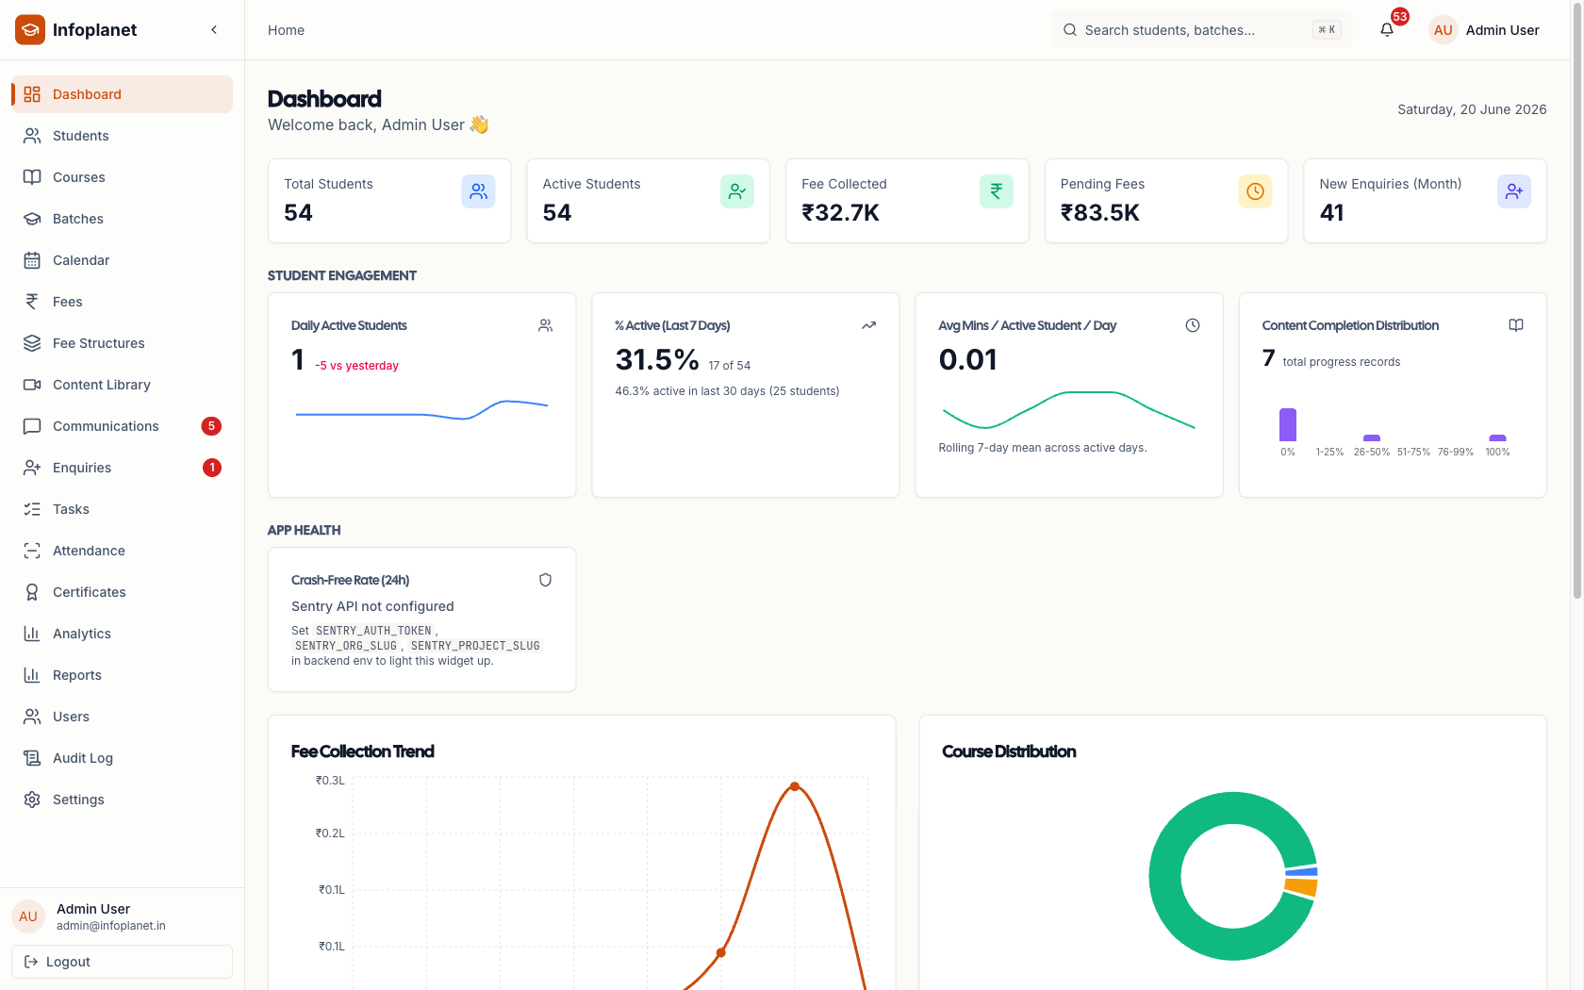Screen dimensions: 1584x990
Task: Open the Total Students card
Action: click(x=389, y=201)
